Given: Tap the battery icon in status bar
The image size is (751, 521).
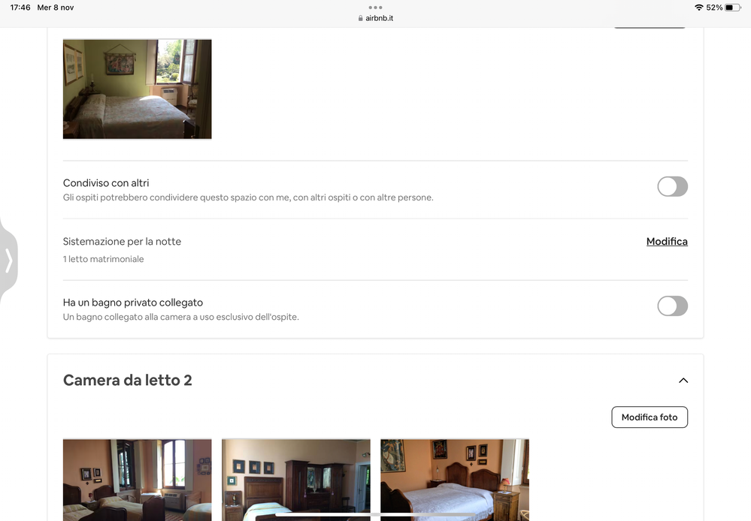Looking at the screenshot, I should [x=733, y=8].
